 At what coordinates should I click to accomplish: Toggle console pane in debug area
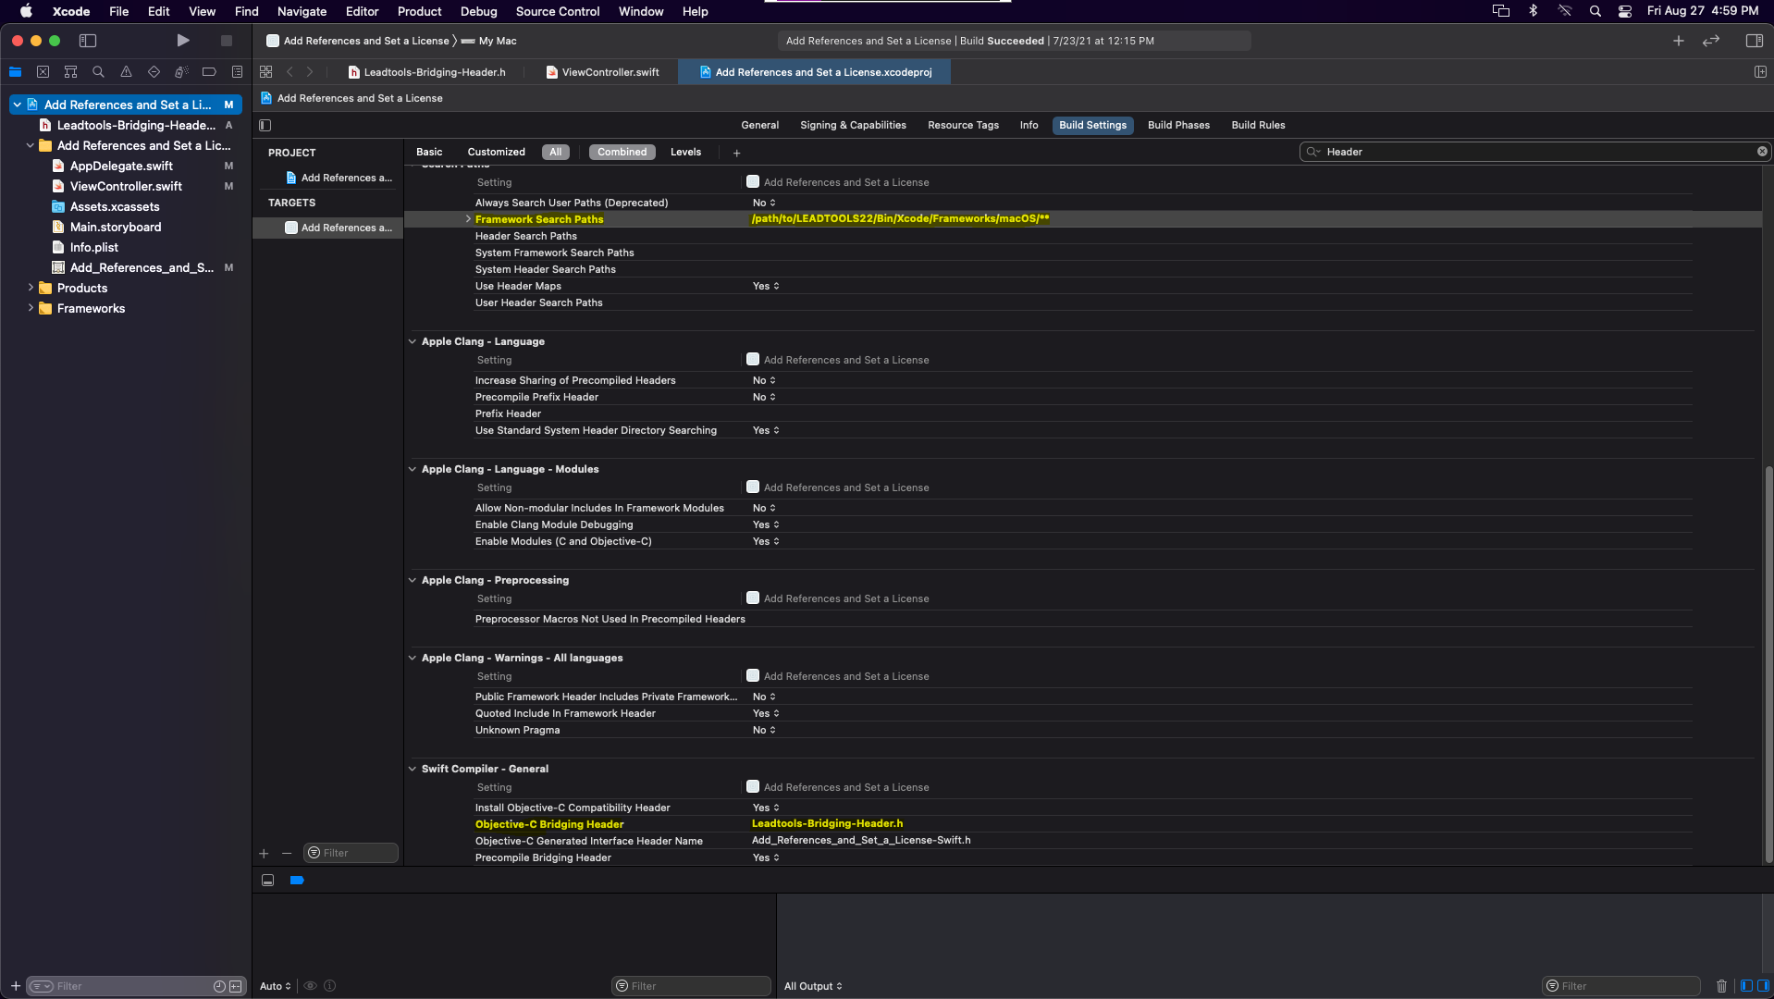[x=1763, y=986]
